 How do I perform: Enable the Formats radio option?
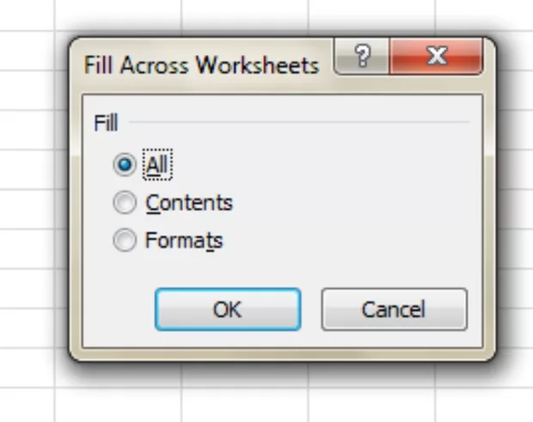pos(126,242)
